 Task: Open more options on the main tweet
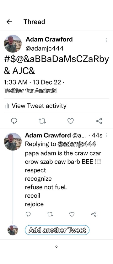[106, 40]
